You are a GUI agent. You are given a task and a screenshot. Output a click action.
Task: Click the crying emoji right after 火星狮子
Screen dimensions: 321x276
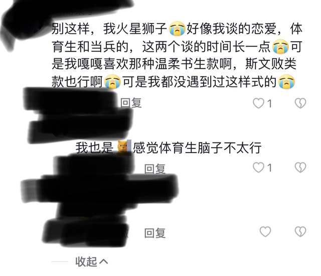pyautogui.click(x=177, y=29)
